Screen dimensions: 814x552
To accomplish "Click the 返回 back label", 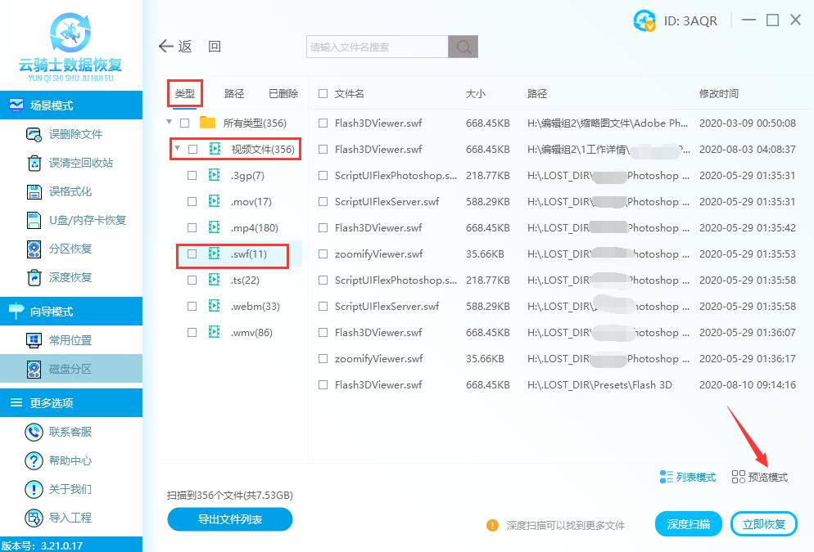I will [x=200, y=46].
